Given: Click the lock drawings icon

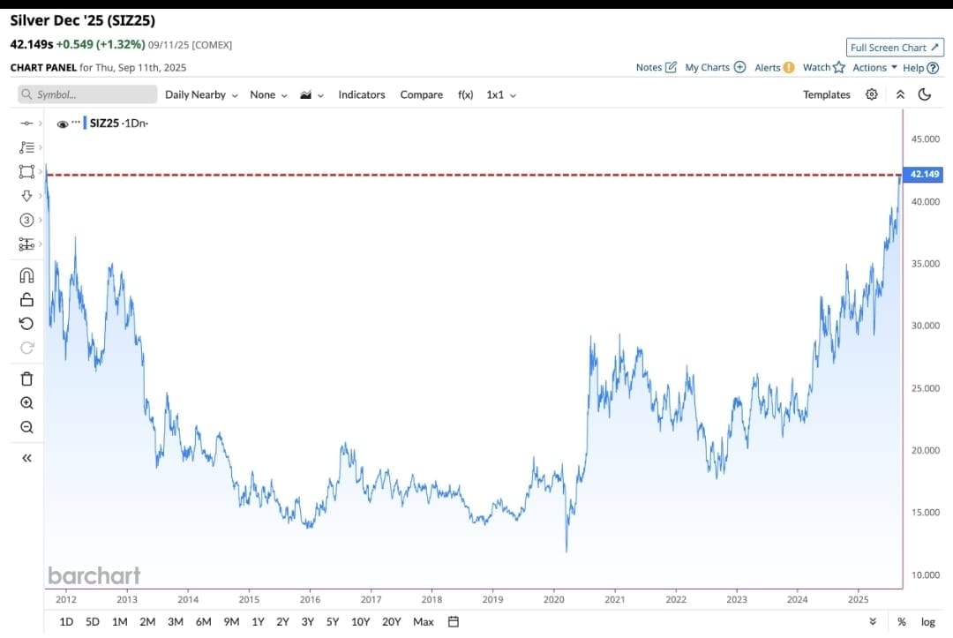Looking at the screenshot, I should coord(26,299).
